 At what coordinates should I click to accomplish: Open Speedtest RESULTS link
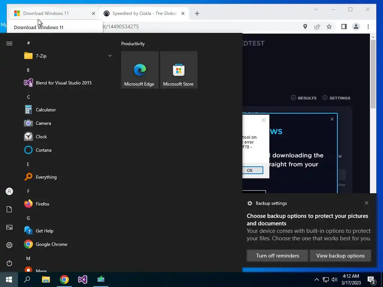pyautogui.click(x=304, y=98)
